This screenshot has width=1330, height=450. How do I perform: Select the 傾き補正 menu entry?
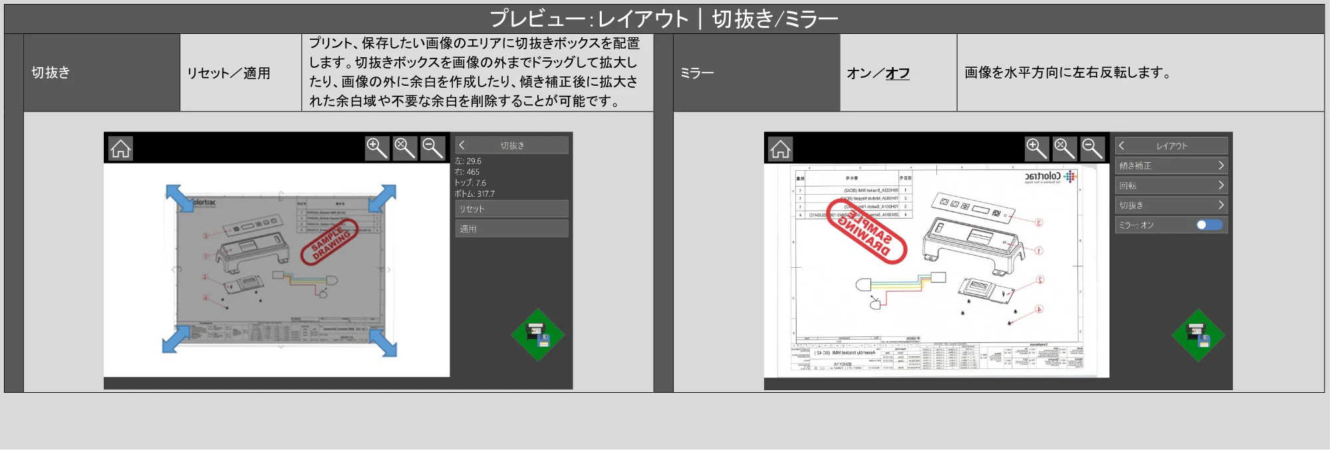tap(1172, 166)
